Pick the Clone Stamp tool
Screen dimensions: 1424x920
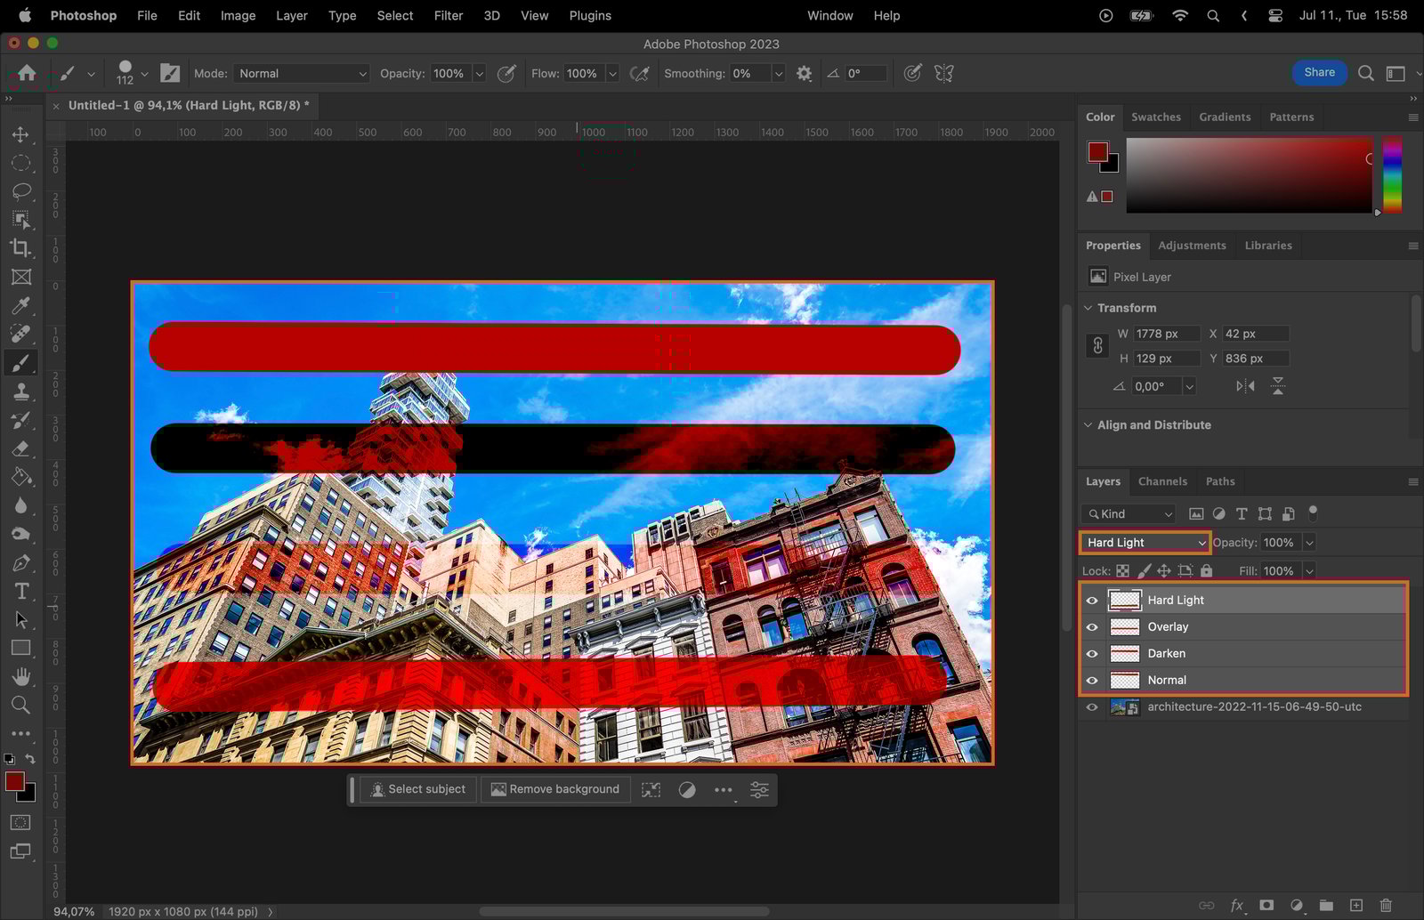pos(20,391)
